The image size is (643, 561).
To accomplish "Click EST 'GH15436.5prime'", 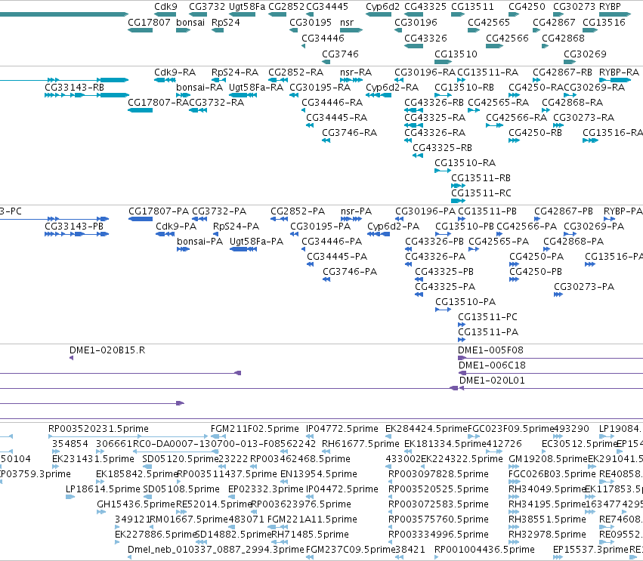I will coord(136,504).
